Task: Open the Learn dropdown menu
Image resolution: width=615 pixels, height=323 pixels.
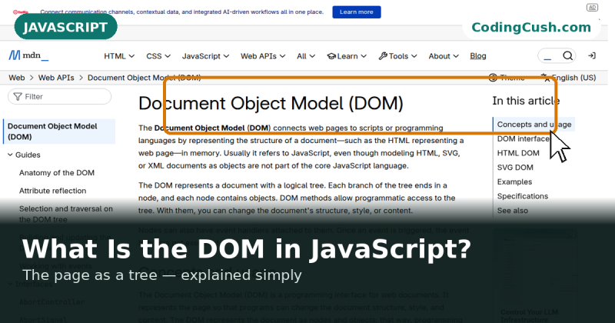Action: tap(347, 56)
